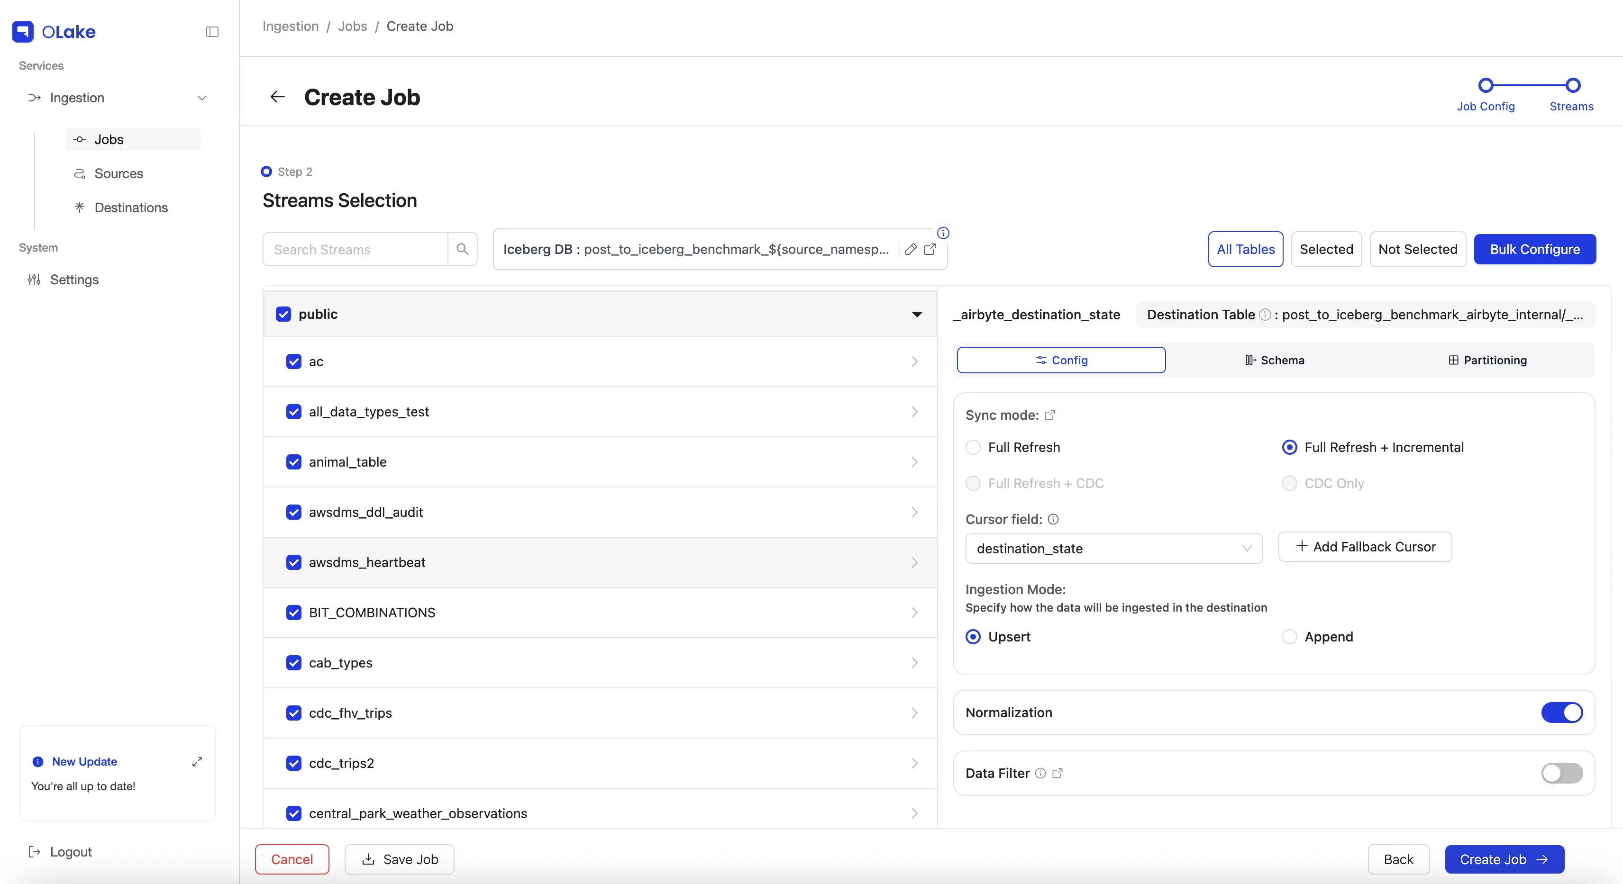
Task: Collapse the public namespace triangle
Action: pos(917,314)
